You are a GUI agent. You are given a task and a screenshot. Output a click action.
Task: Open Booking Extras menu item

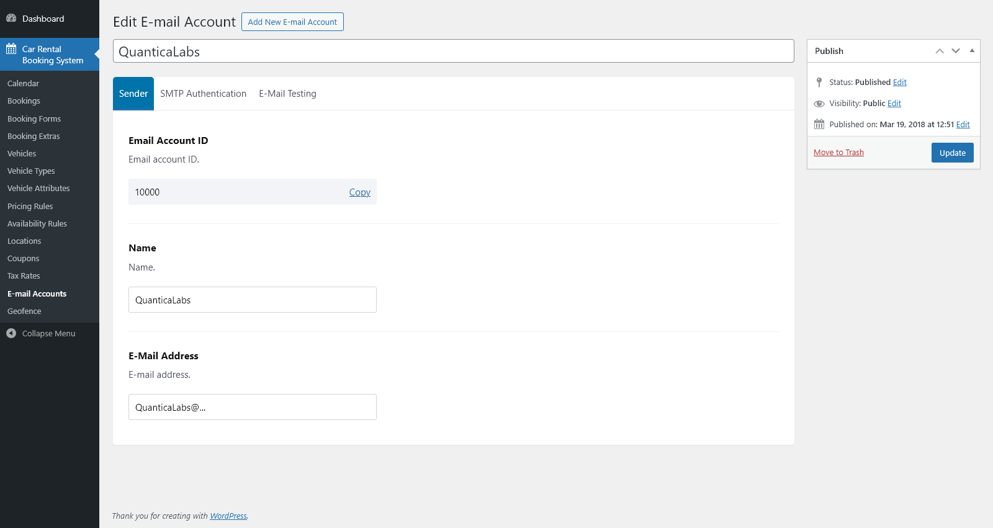click(x=34, y=136)
